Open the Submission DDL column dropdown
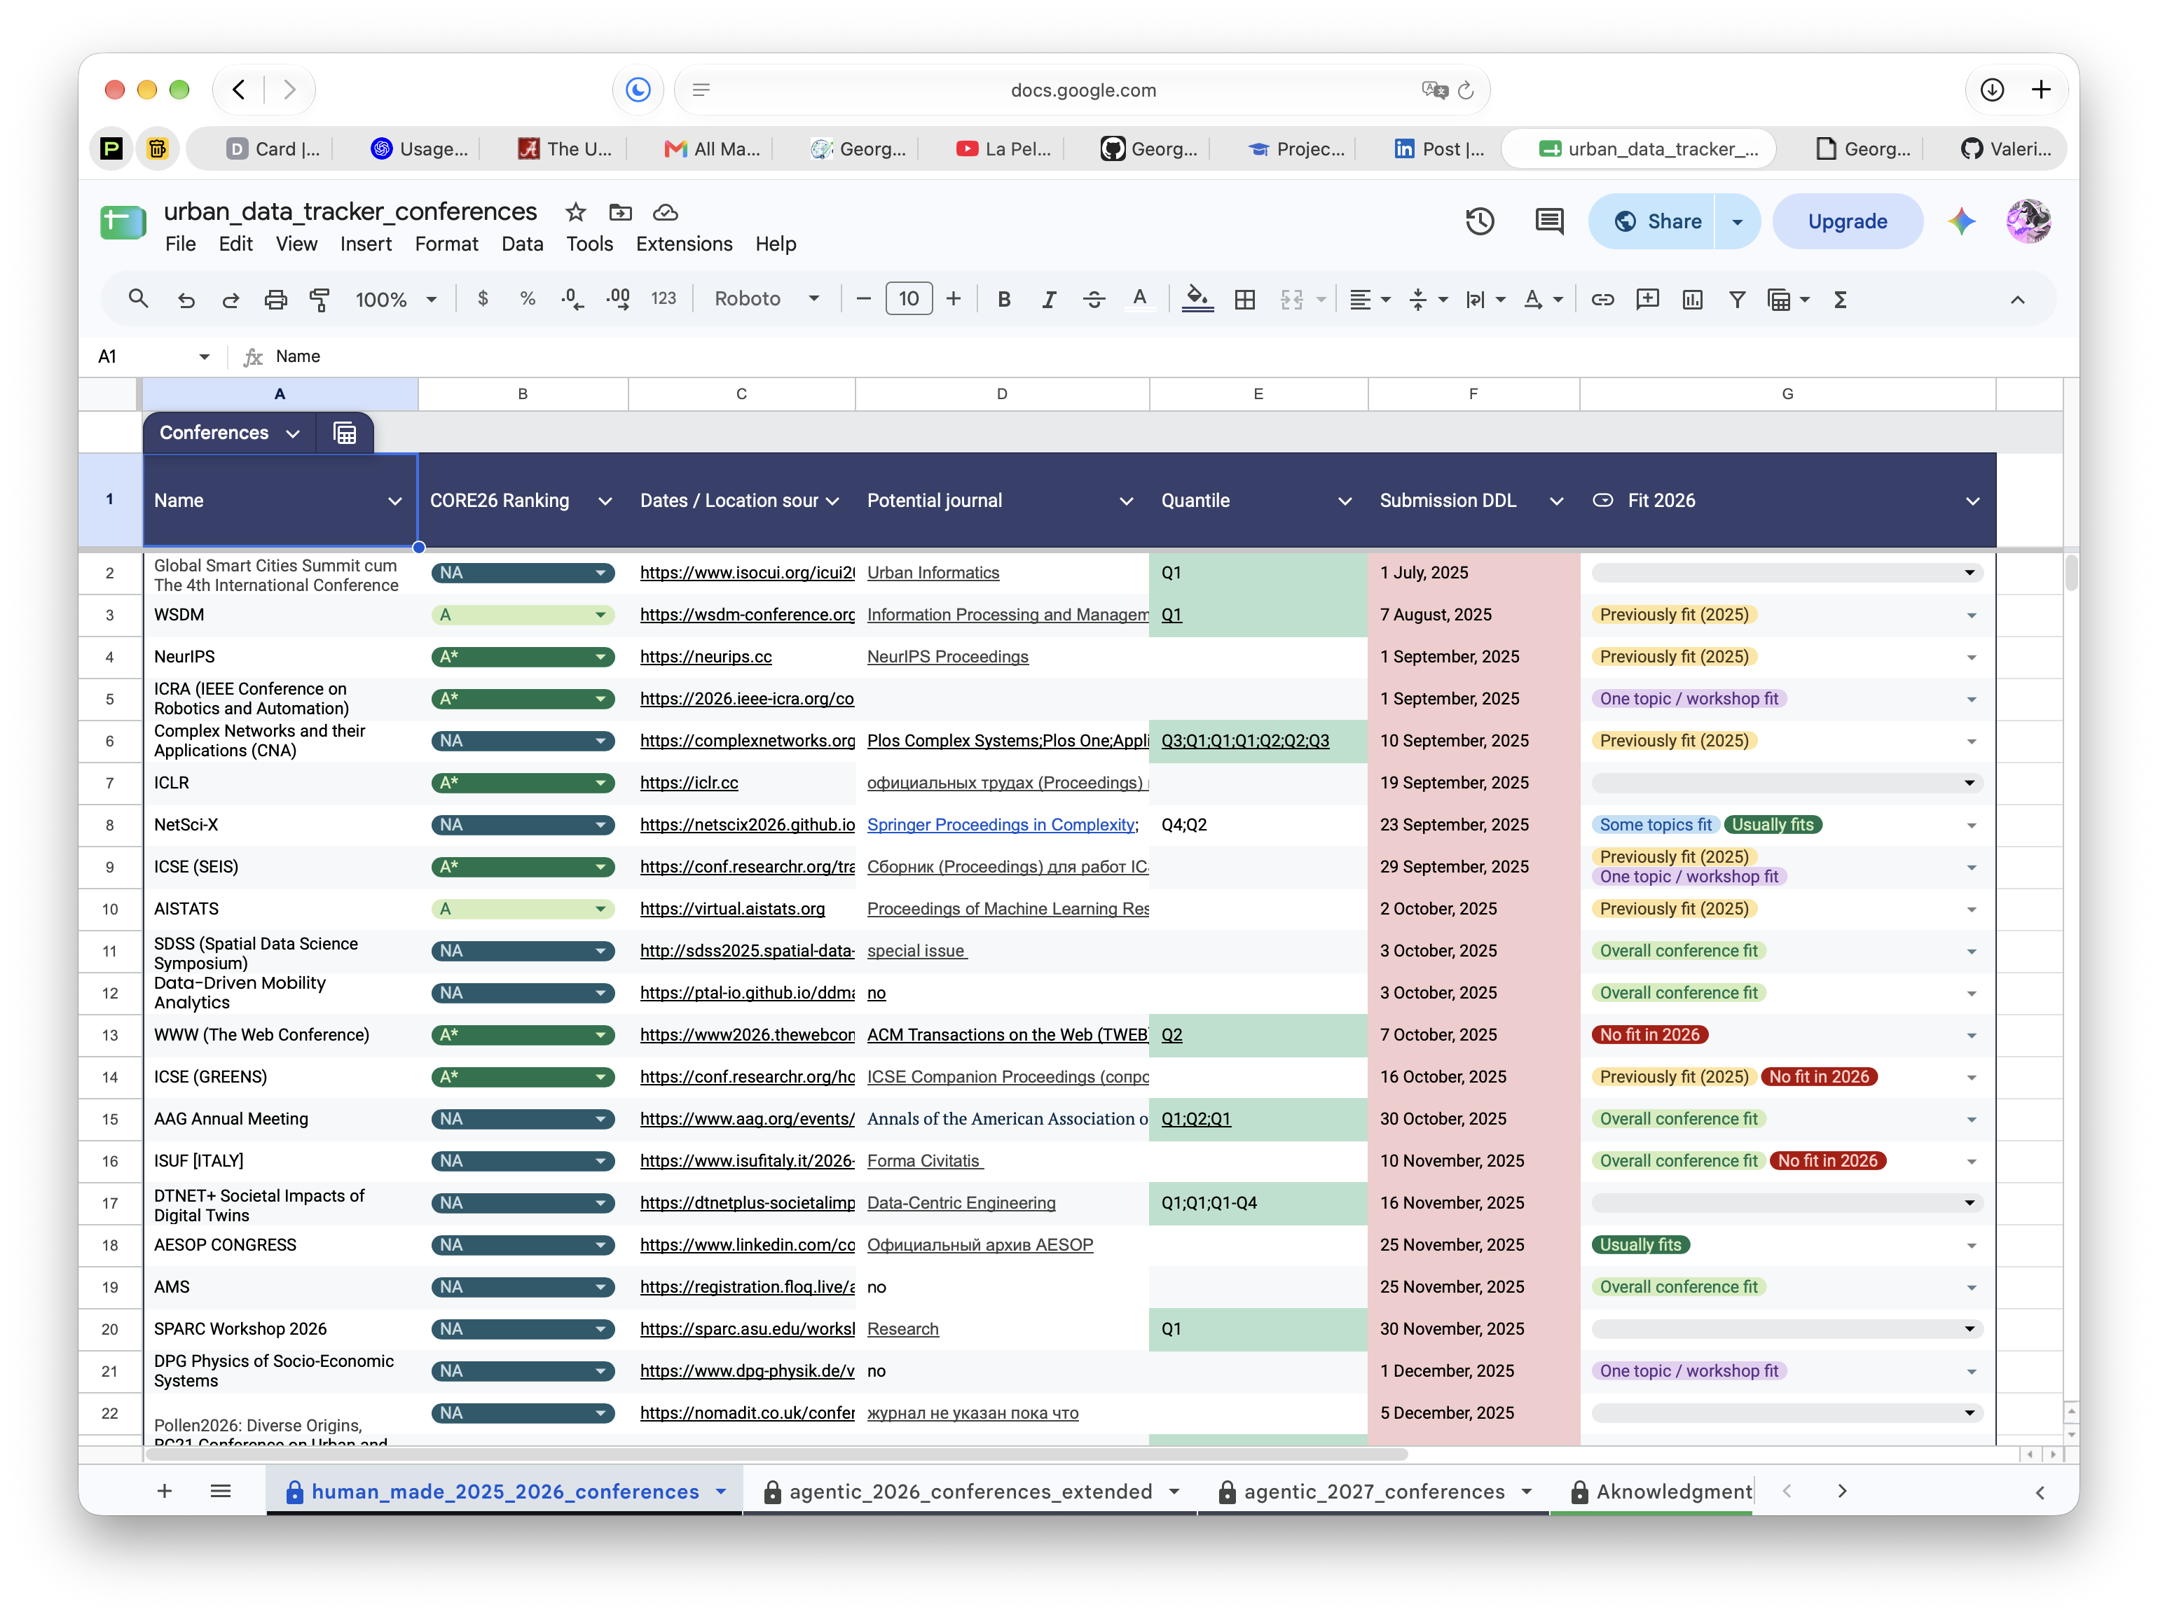 click(1556, 501)
